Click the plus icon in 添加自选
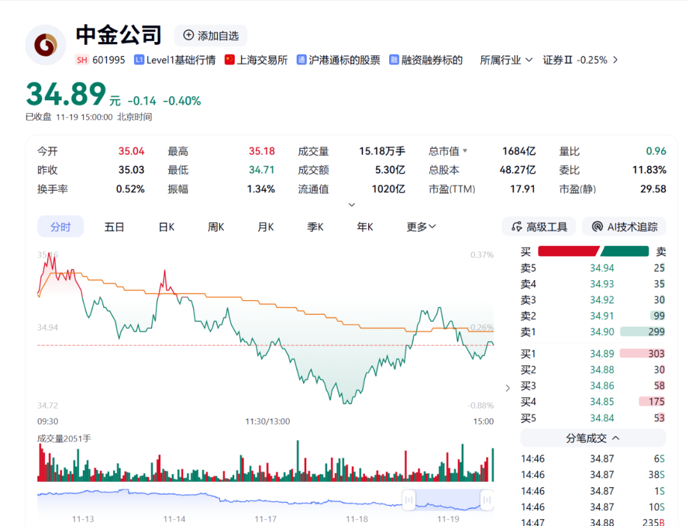 [x=188, y=36]
